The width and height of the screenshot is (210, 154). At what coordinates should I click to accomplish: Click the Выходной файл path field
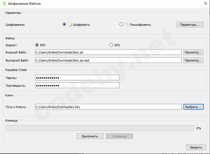tap(108, 60)
